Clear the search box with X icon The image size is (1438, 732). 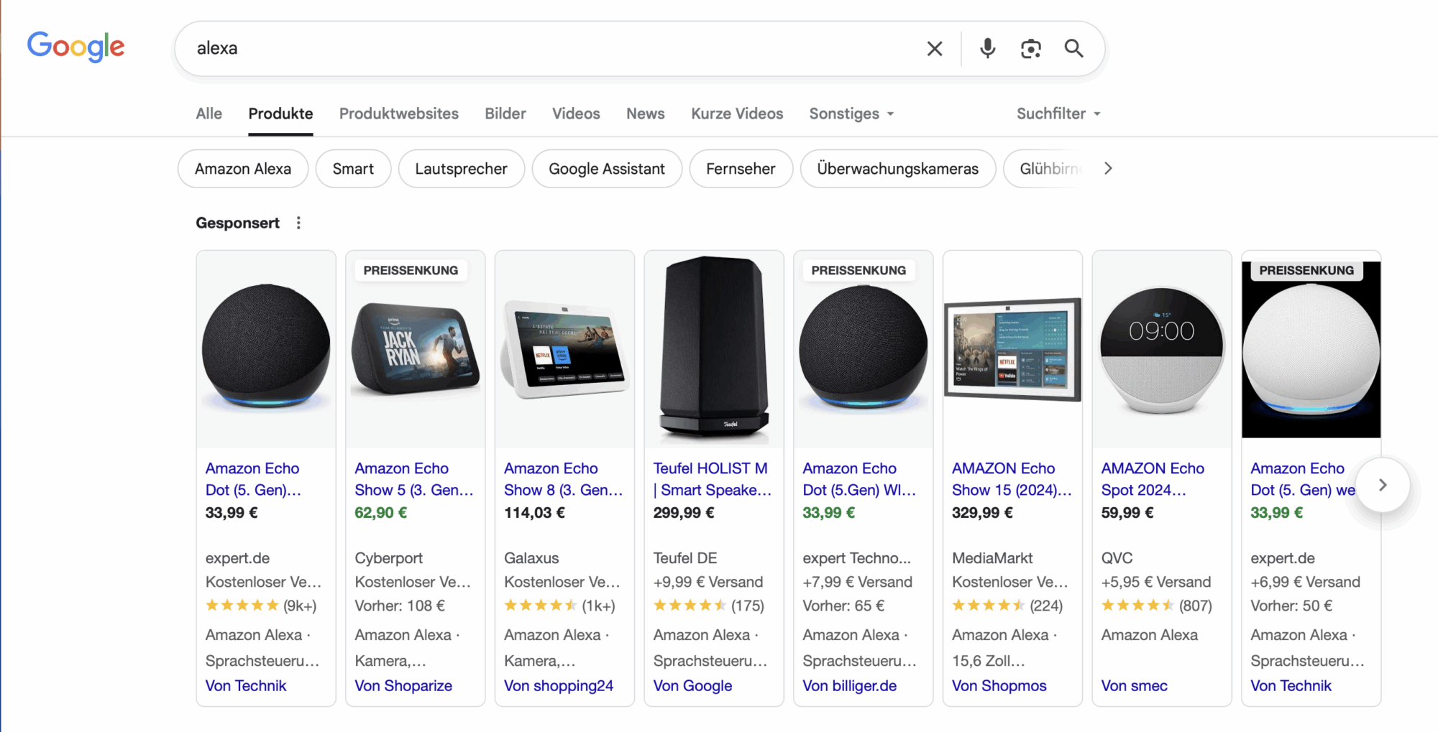coord(934,49)
